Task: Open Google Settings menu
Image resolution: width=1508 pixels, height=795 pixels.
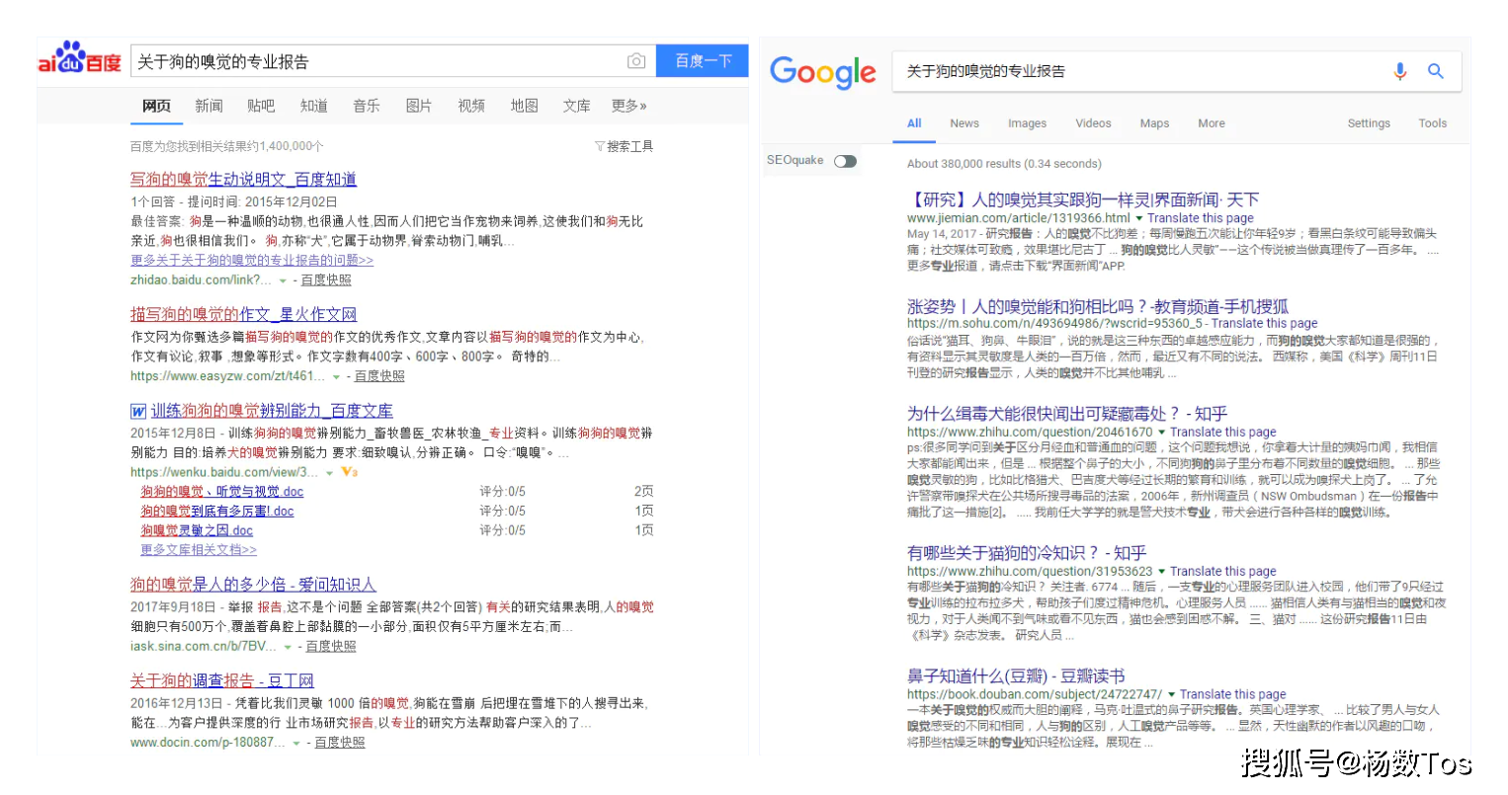Action: (1369, 123)
